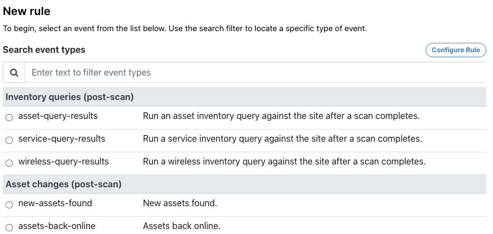Select the asset-query-results radio button

click(9, 117)
